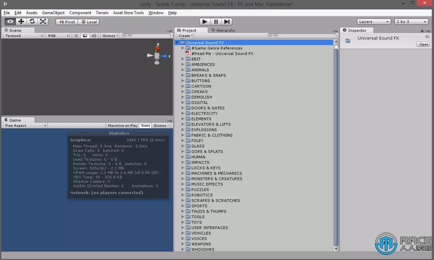Expand the AMBIENCES folder
Image resolution: width=434 pixels, height=260 pixels.
(182, 64)
